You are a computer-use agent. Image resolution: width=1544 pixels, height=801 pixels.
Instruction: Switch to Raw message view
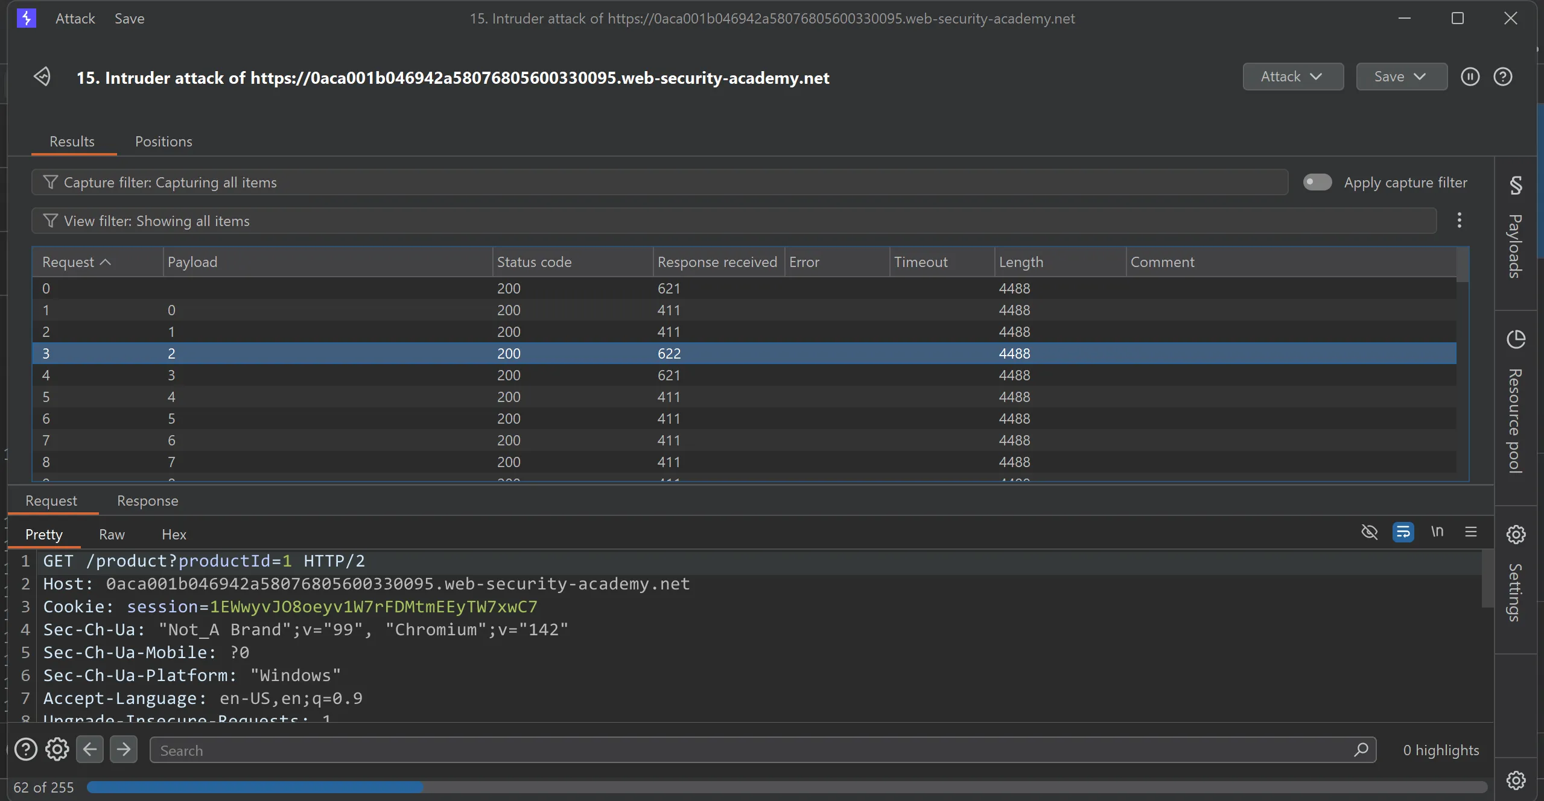pyautogui.click(x=112, y=535)
